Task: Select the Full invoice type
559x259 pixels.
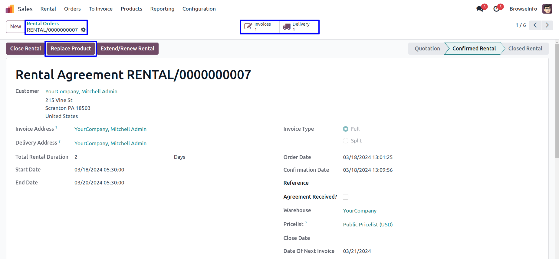Action: [346, 129]
